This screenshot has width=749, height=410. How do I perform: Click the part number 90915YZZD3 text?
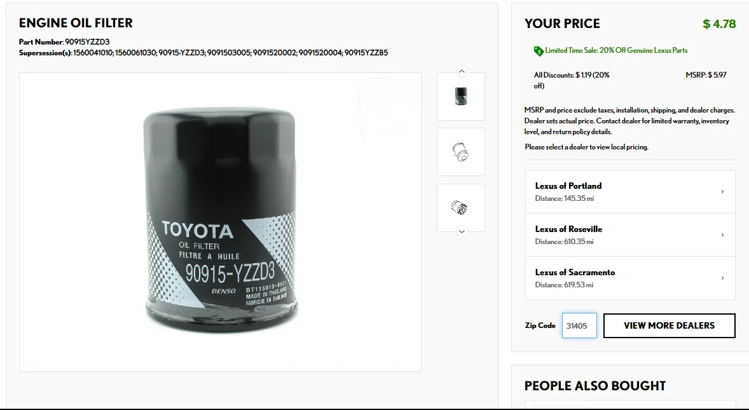pos(87,42)
